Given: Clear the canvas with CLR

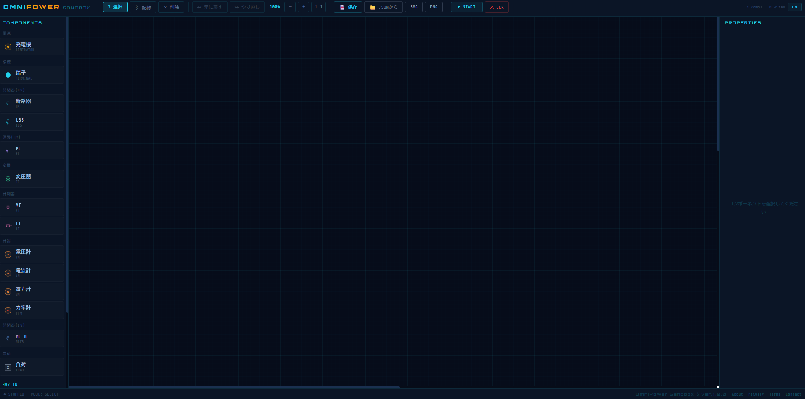Looking at the screenshot, I should coord(497,7).
